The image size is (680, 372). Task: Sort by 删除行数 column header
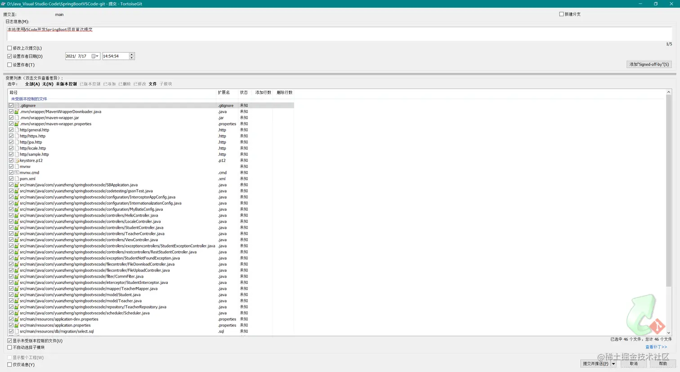coord(284,93)
